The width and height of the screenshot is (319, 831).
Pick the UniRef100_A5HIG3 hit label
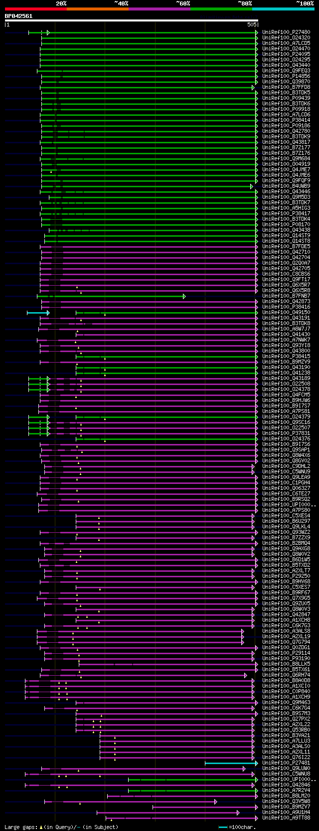pyautogui.click(x=286, y=208)
